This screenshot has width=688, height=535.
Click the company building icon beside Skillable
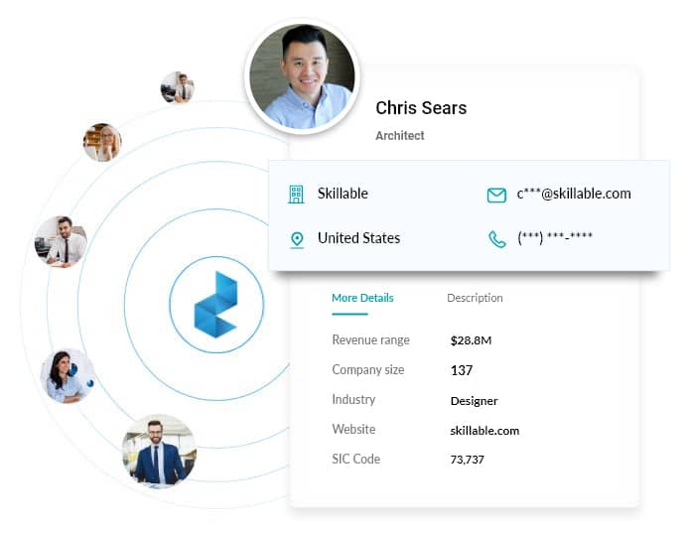(296, 195)
